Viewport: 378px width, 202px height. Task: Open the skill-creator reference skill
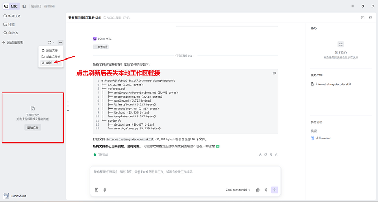(321, 138)
